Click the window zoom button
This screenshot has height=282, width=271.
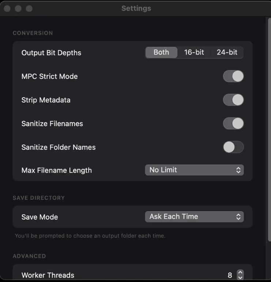[x=29, y=8]
